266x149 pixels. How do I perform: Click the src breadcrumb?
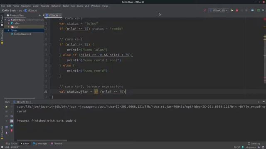click(x=20, y=10)
